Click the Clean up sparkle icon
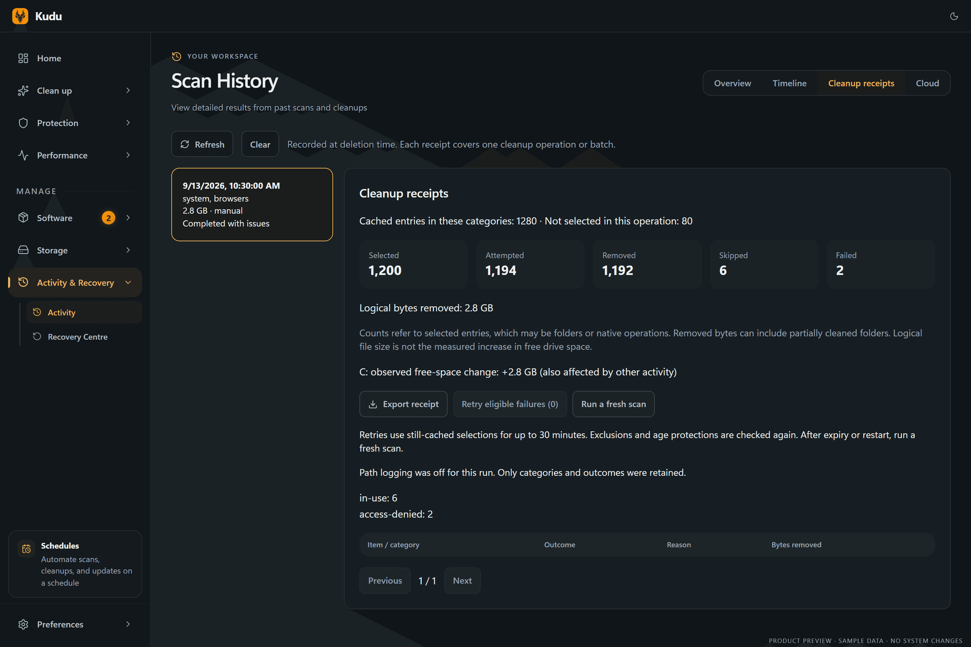Screen dimensions: 971x647 23,90
